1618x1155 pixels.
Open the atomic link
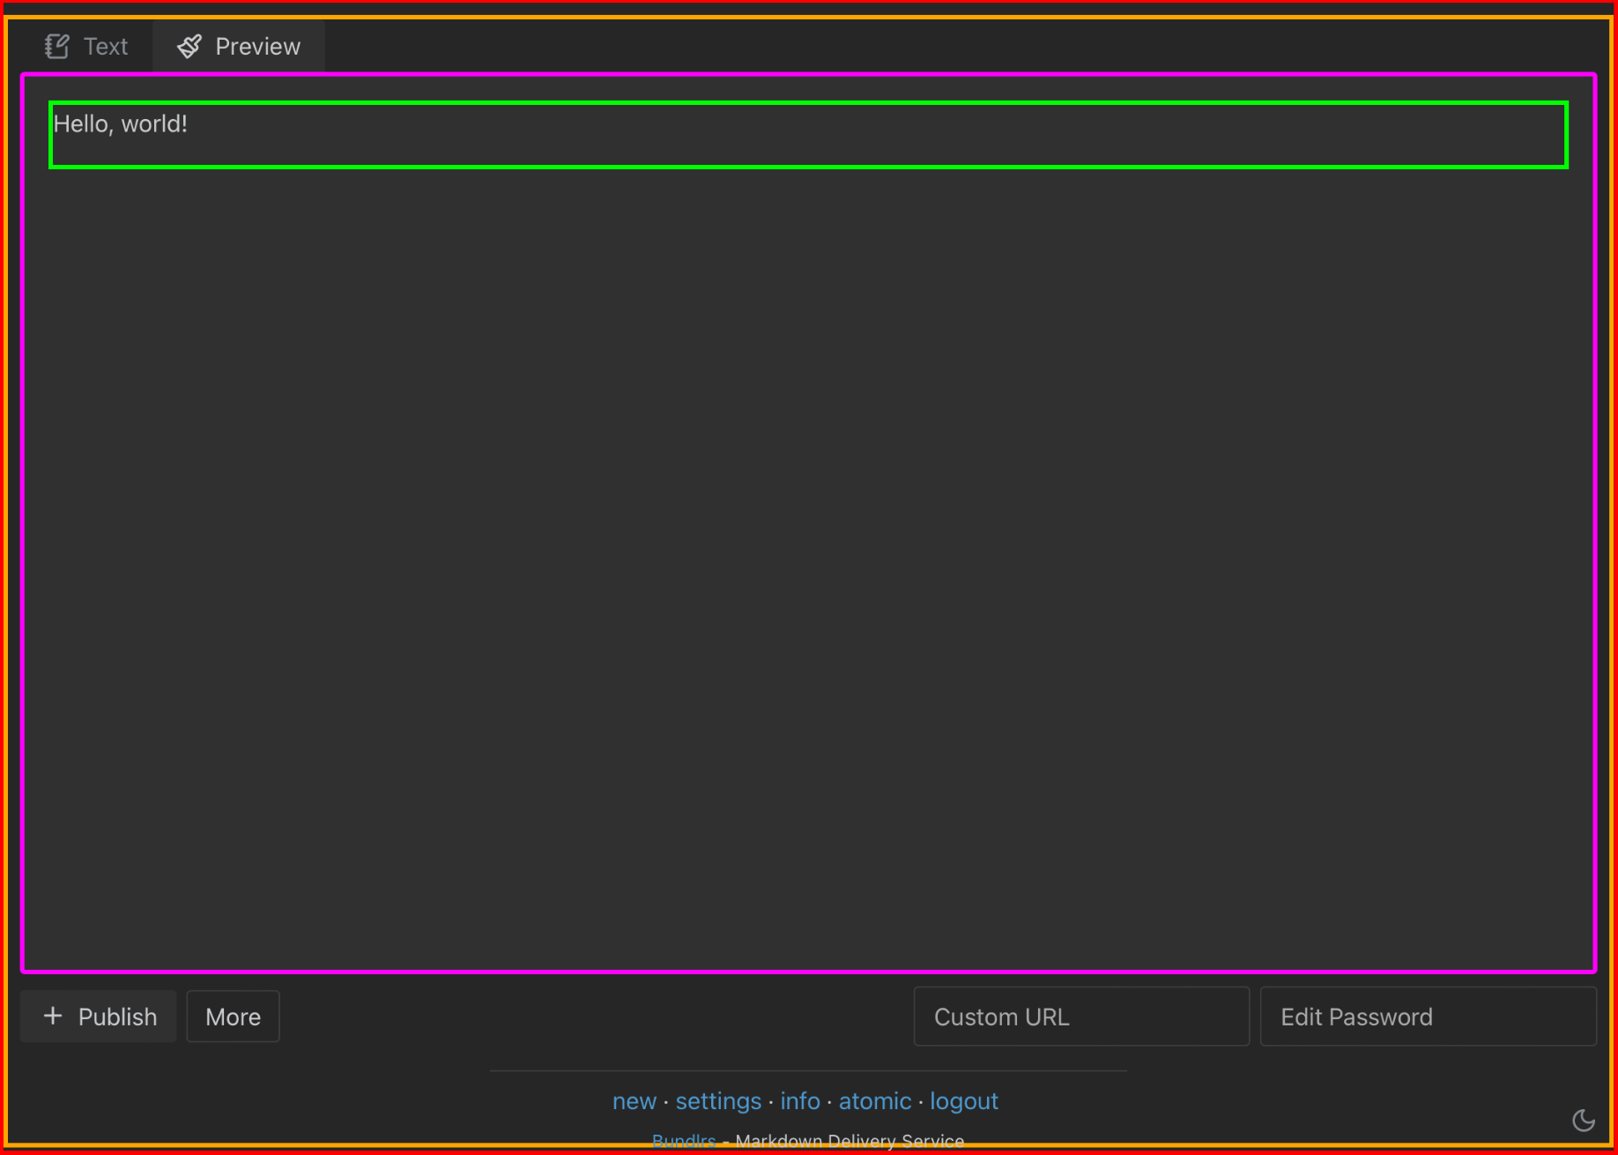(875, 1101)
